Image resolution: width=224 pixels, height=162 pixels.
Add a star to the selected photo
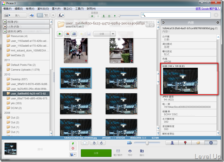[85, 143]
